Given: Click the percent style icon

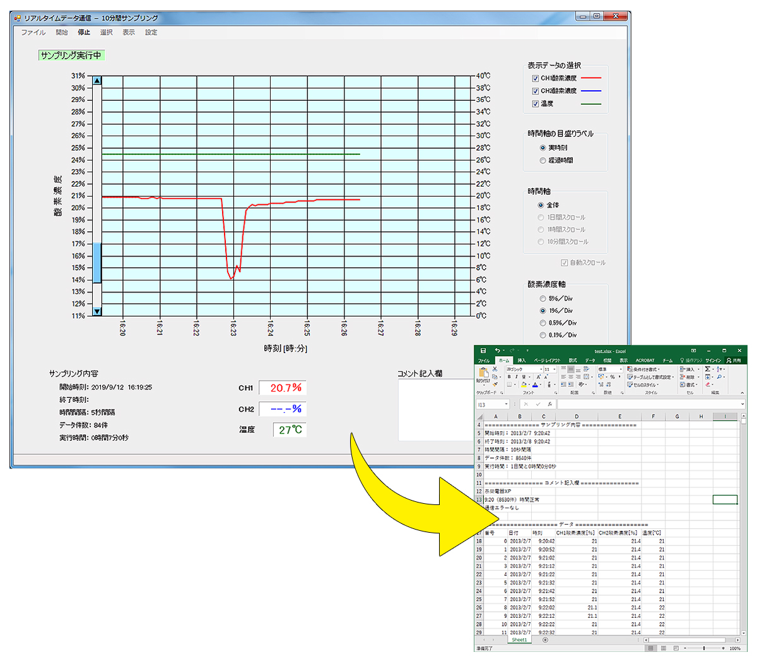Looking at the screenshot, I should pos(612,377).
